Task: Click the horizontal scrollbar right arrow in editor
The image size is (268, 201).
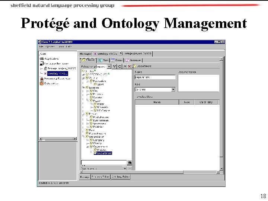Action: tap(218, 172)
